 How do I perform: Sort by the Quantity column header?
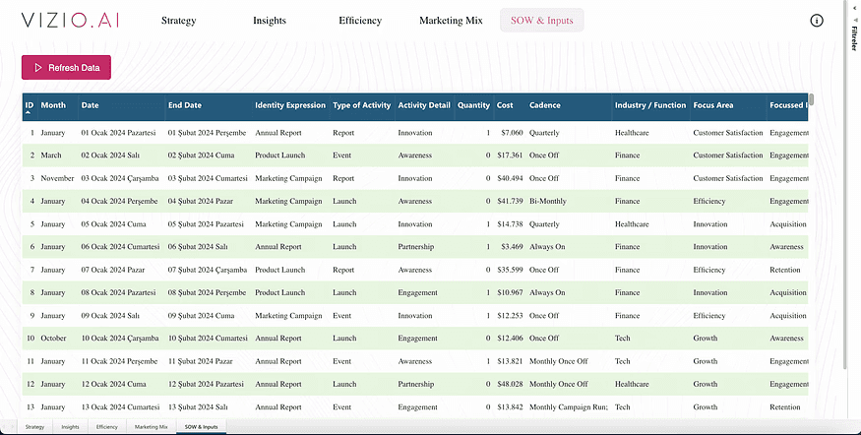coord(473,105)
